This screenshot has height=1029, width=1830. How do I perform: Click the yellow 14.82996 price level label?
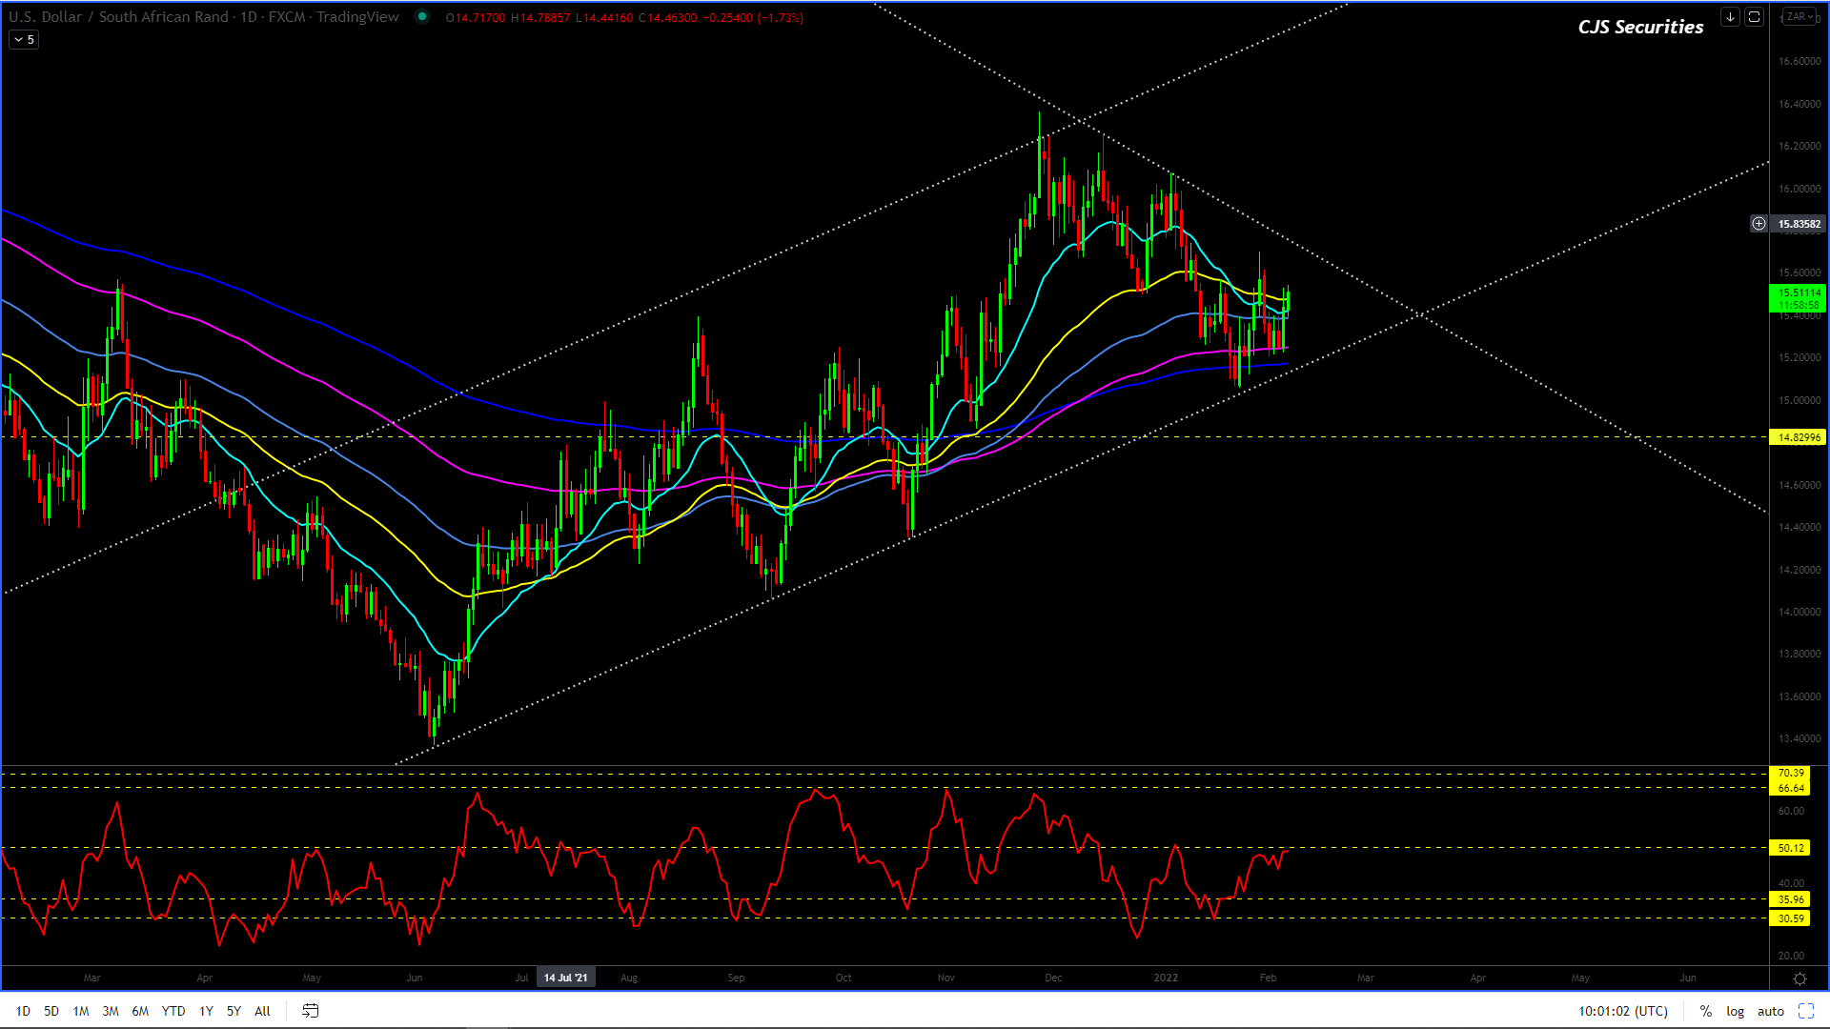pyautogui.click(x=1798, y=437)
